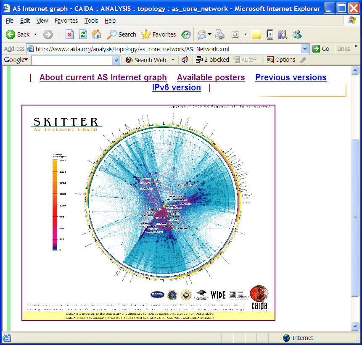This screenshot has height=345, width=362.
Task: Click the Mail envelope icon
Action: (202, 34)
